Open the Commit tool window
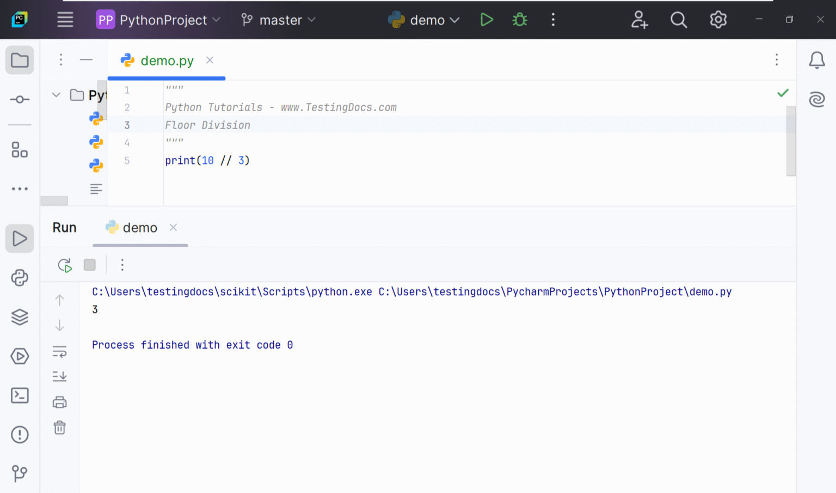This screenshot has width=836, height=493. click(x=20, y=99)
